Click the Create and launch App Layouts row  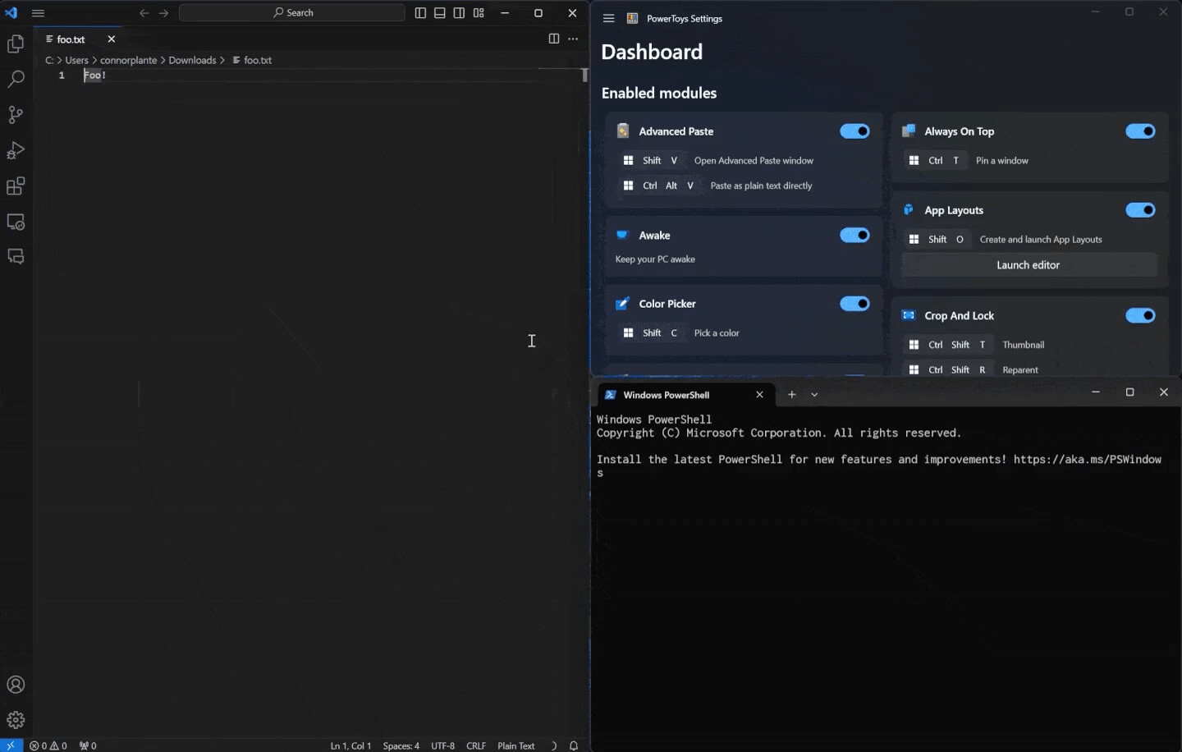click(1004, 239)
